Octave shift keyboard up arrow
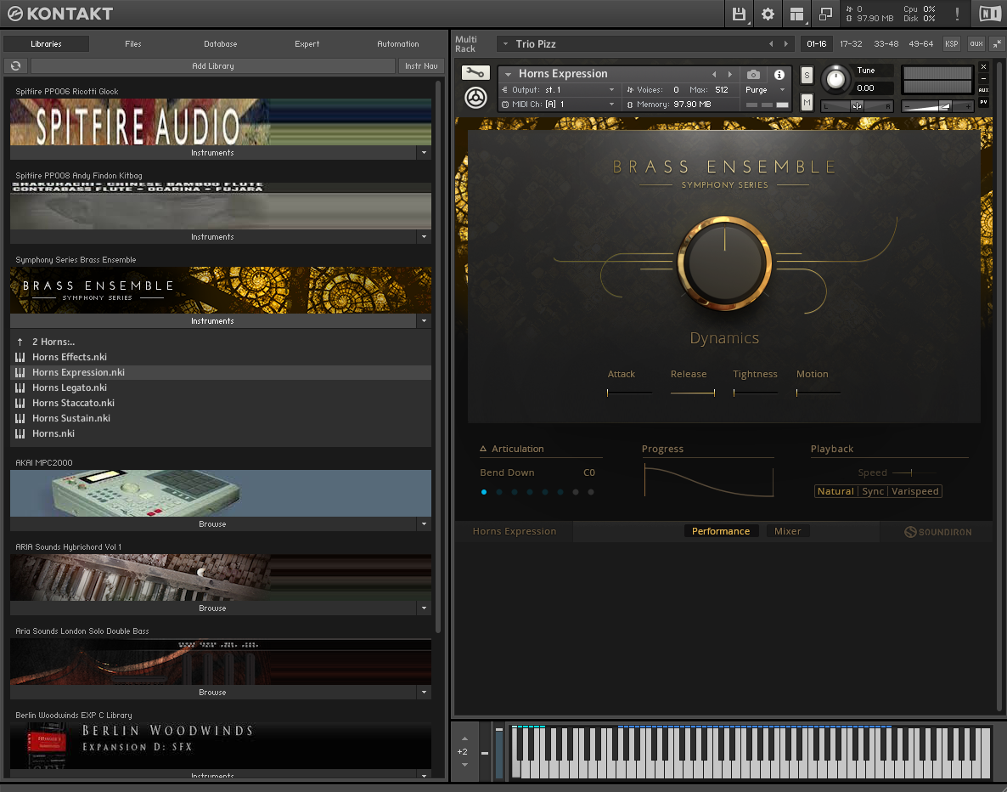The height and width of the screenshot is (792, 1007). (465, 738)
